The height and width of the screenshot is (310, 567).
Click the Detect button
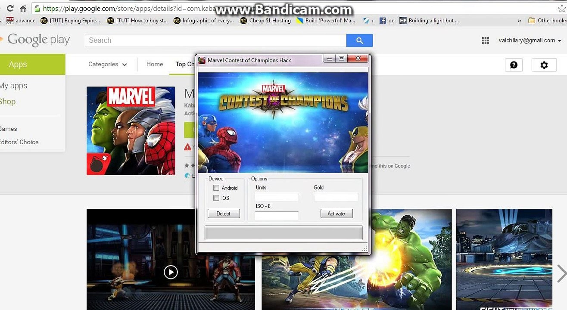(224, 214)
